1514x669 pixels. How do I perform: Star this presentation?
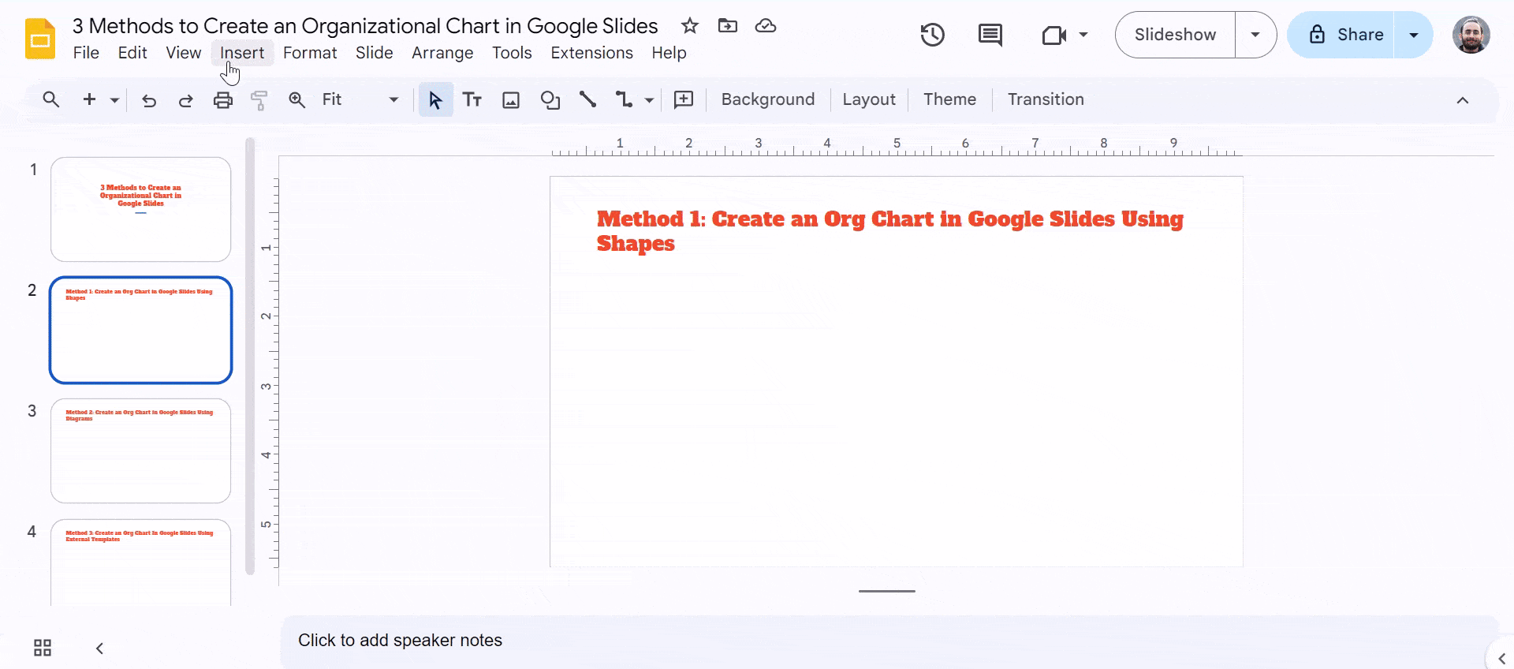(x=690, y=26)
